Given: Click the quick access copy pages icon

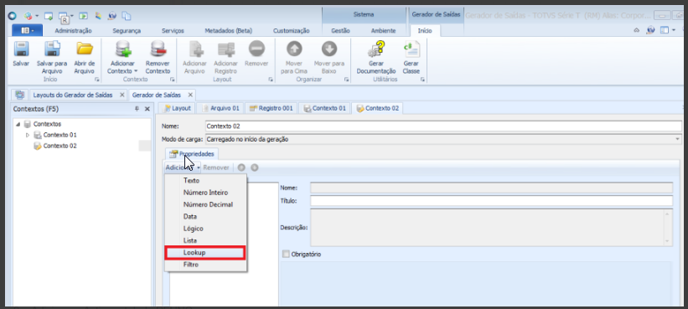Looking at the screenshot, I should [127, 16].
